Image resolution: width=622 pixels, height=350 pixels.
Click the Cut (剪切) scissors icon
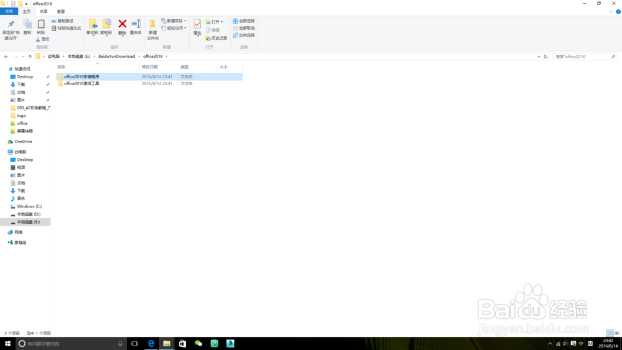pos(42,39)
